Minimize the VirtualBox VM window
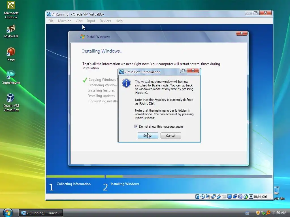The height and width of the screenshot is (217, 290). click(x=249, y=13)
